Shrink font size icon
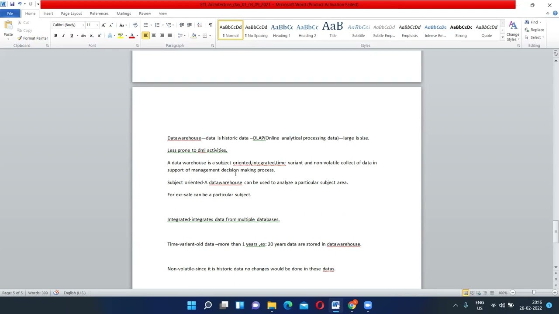 (x=111, y=25)
